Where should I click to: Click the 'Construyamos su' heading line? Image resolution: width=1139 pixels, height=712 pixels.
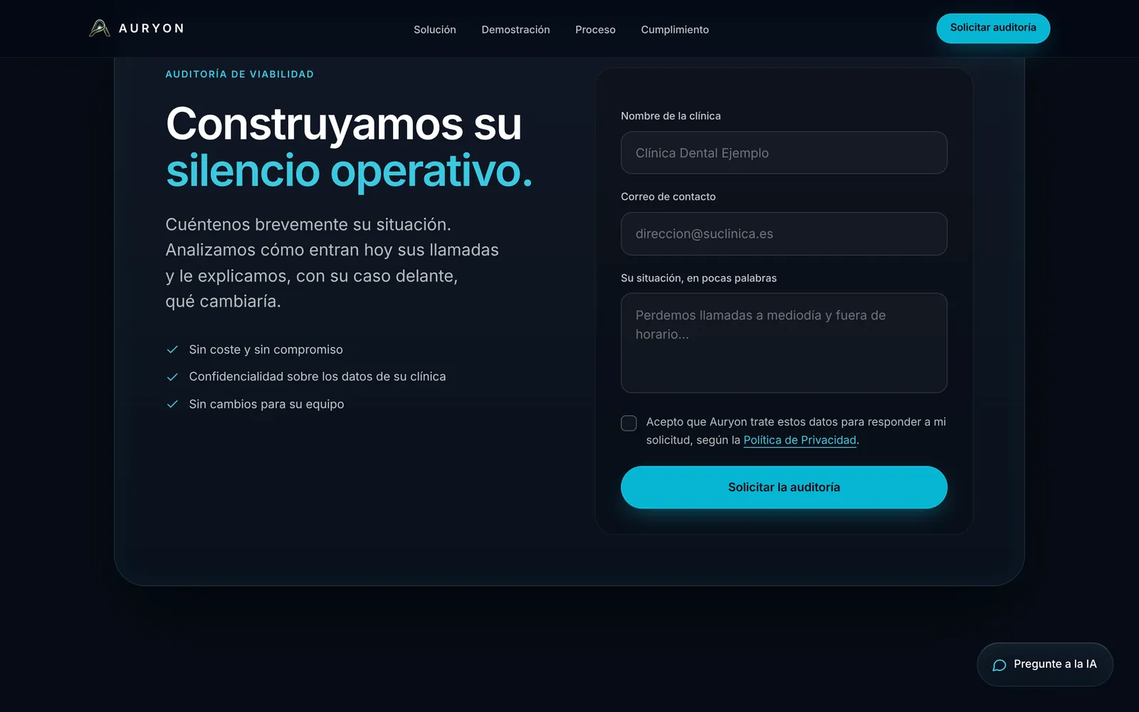[344, 124]
